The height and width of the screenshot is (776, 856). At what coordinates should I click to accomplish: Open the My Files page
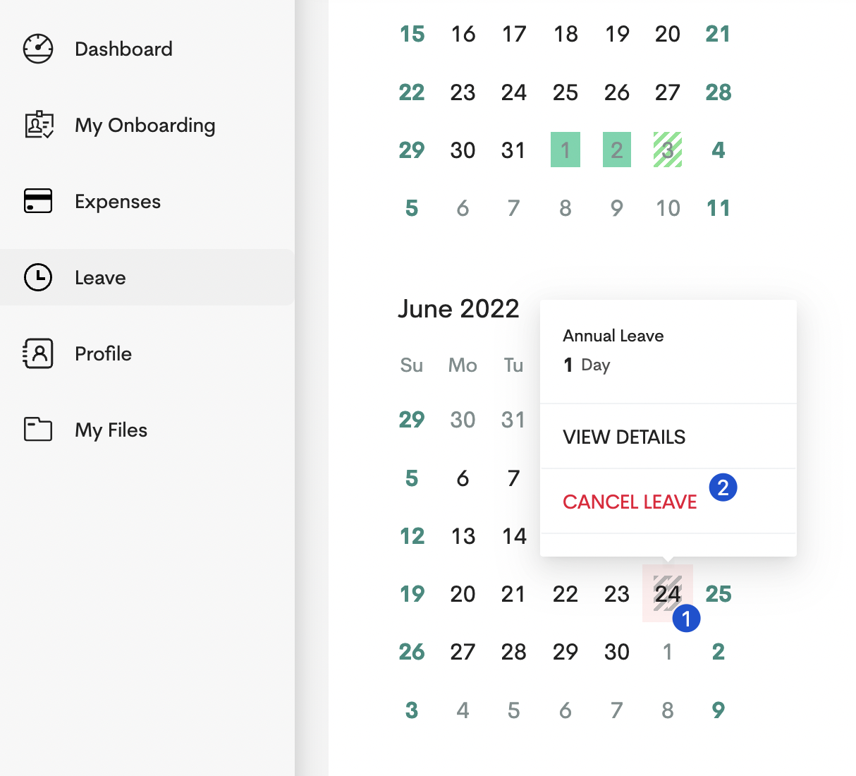[111, 430]
